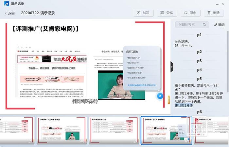Click the 转写 transcribe button
Image resolution: width=229 pixels, height=147 pixels.
[143, 13]
